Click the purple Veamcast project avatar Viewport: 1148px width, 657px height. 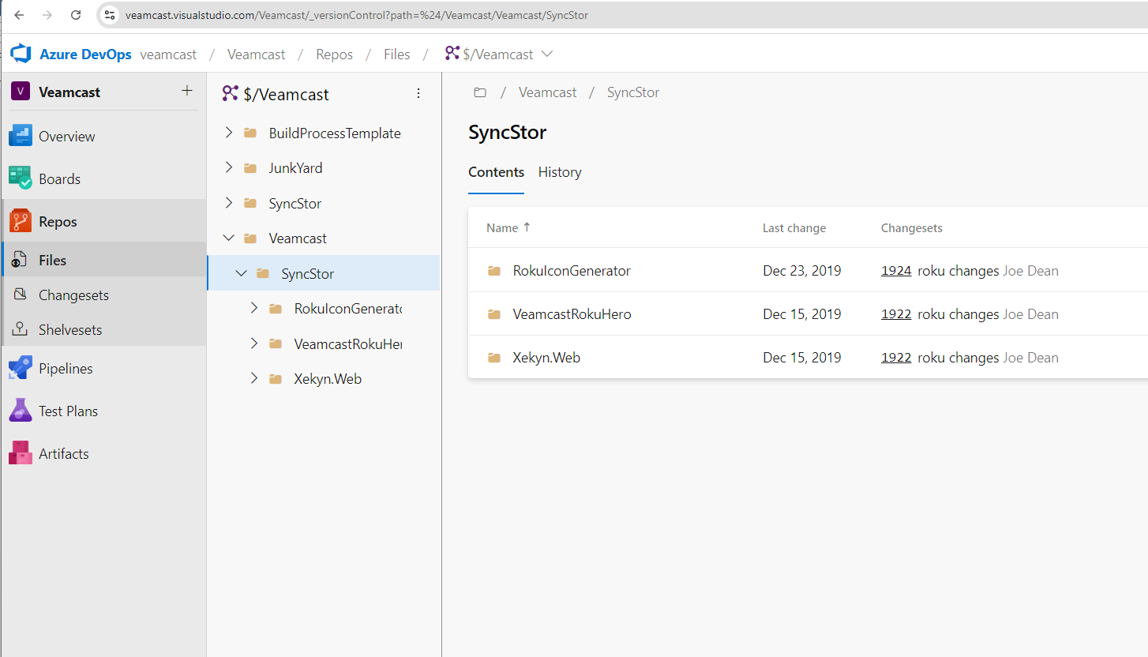pos(21,92)
